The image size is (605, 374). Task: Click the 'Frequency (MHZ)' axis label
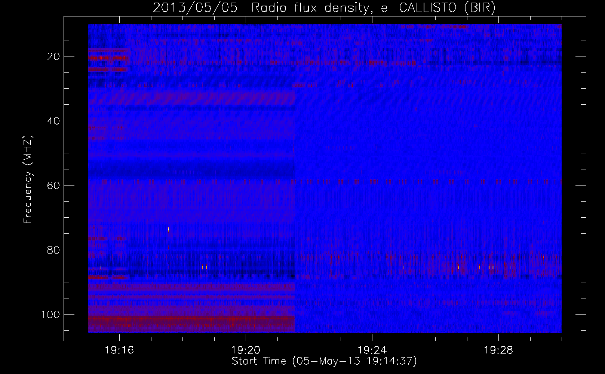[28, 179]
